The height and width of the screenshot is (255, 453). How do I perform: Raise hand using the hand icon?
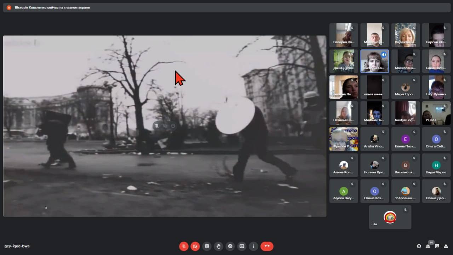(x=219, y=246)
